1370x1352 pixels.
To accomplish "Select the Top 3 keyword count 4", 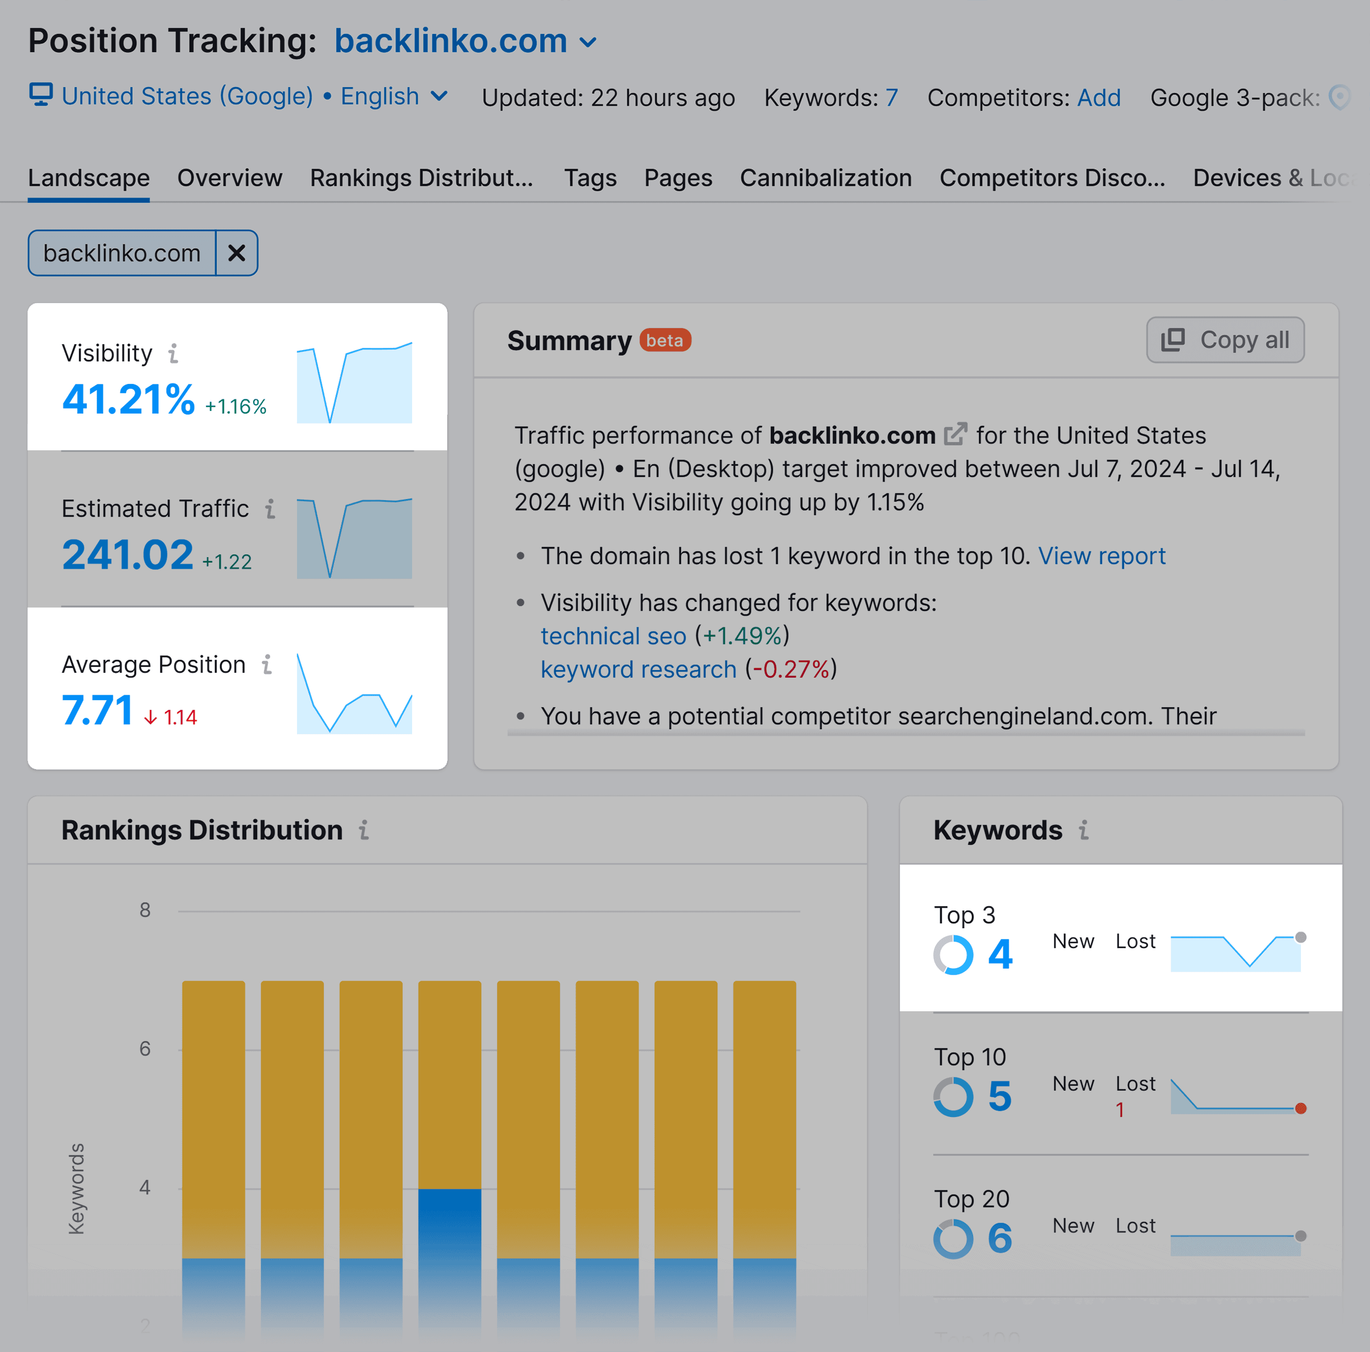I will 1000,954.
